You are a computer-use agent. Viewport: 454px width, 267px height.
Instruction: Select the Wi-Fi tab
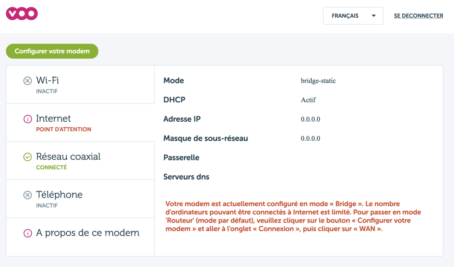click(x=80, y=84)
